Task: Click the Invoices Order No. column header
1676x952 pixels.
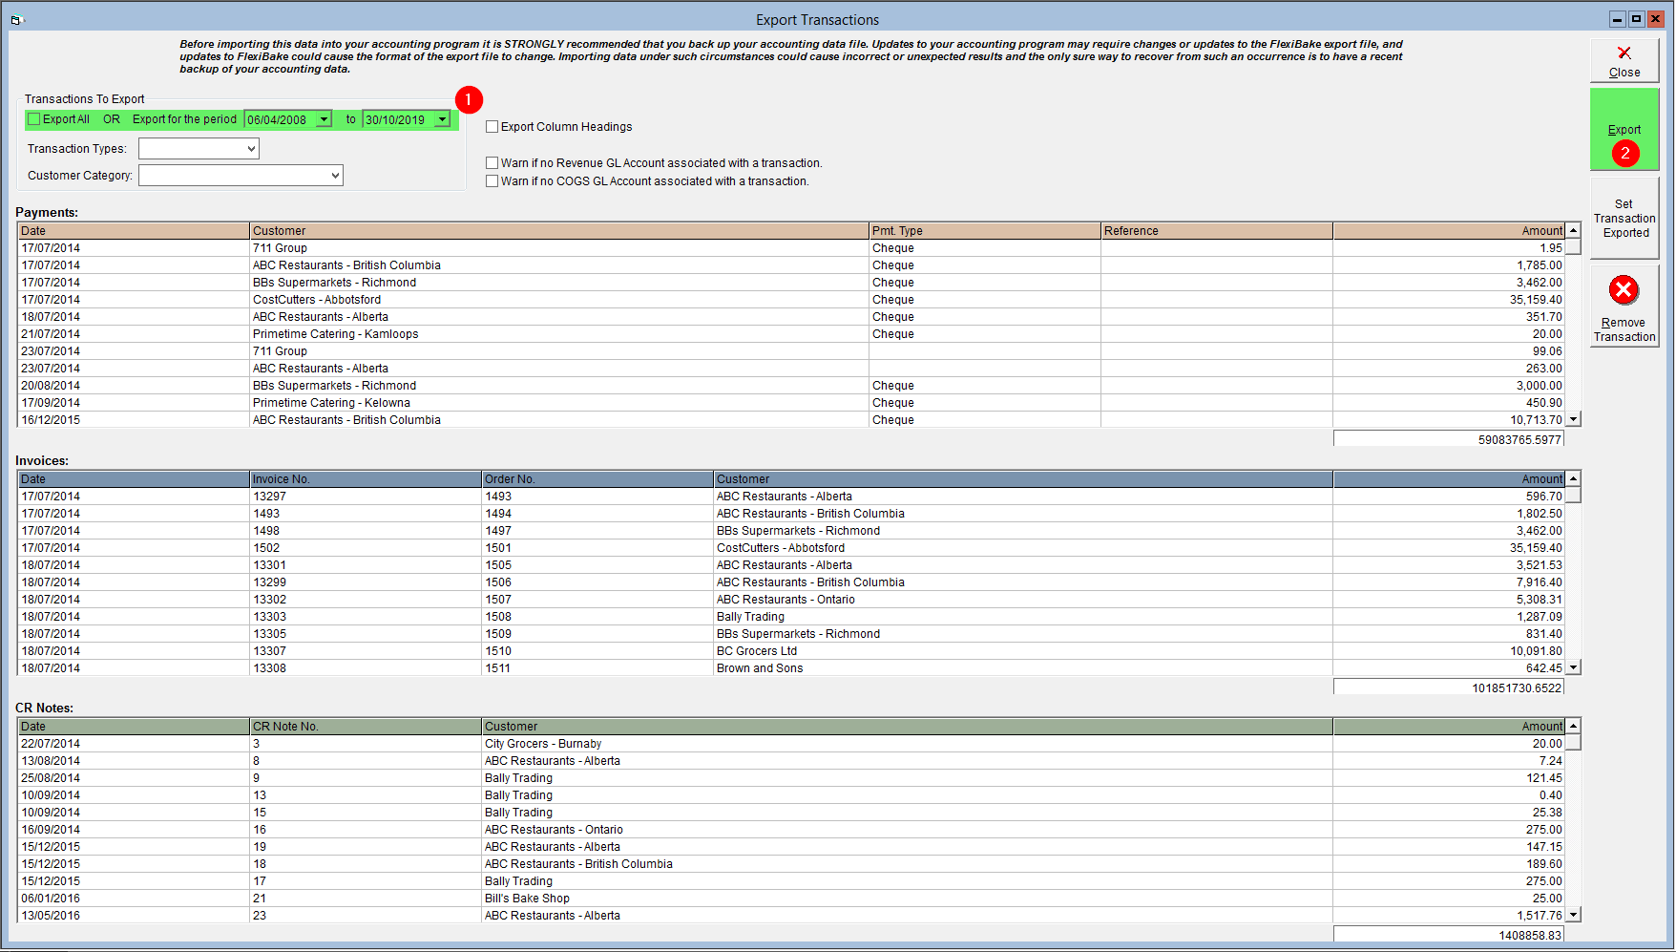Action: [597, 479]
